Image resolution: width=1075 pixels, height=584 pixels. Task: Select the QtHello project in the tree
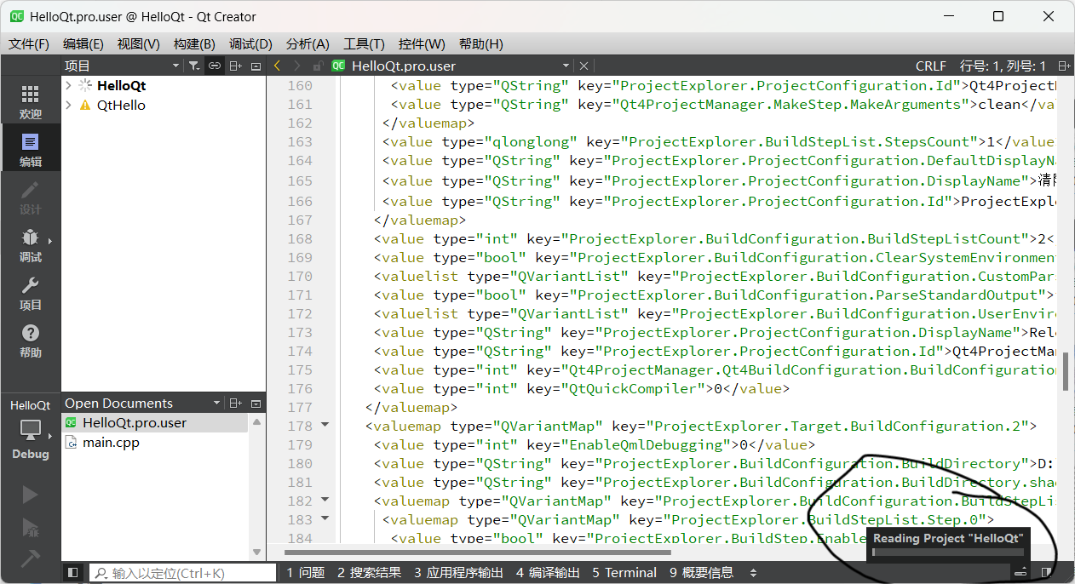click(x=121, y=106)
